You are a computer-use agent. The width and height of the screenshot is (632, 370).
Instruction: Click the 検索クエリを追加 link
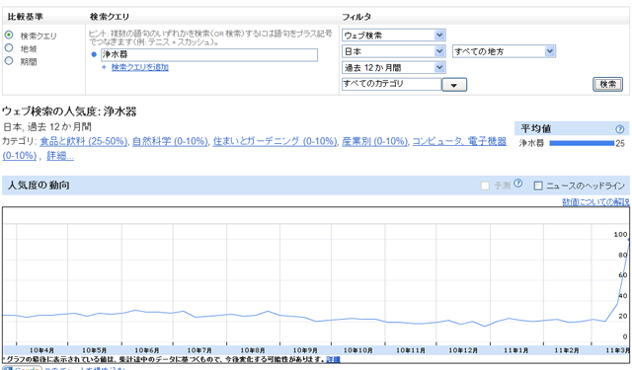coord(140,67)
